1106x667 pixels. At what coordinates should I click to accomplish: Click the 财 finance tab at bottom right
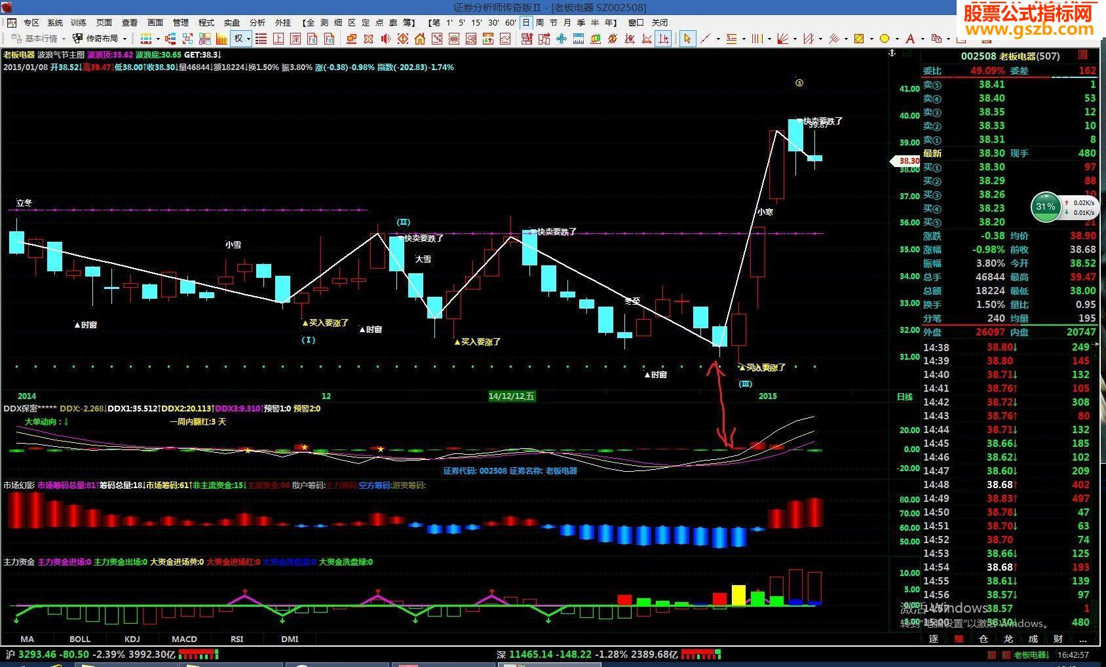(x=1058, y=639)
